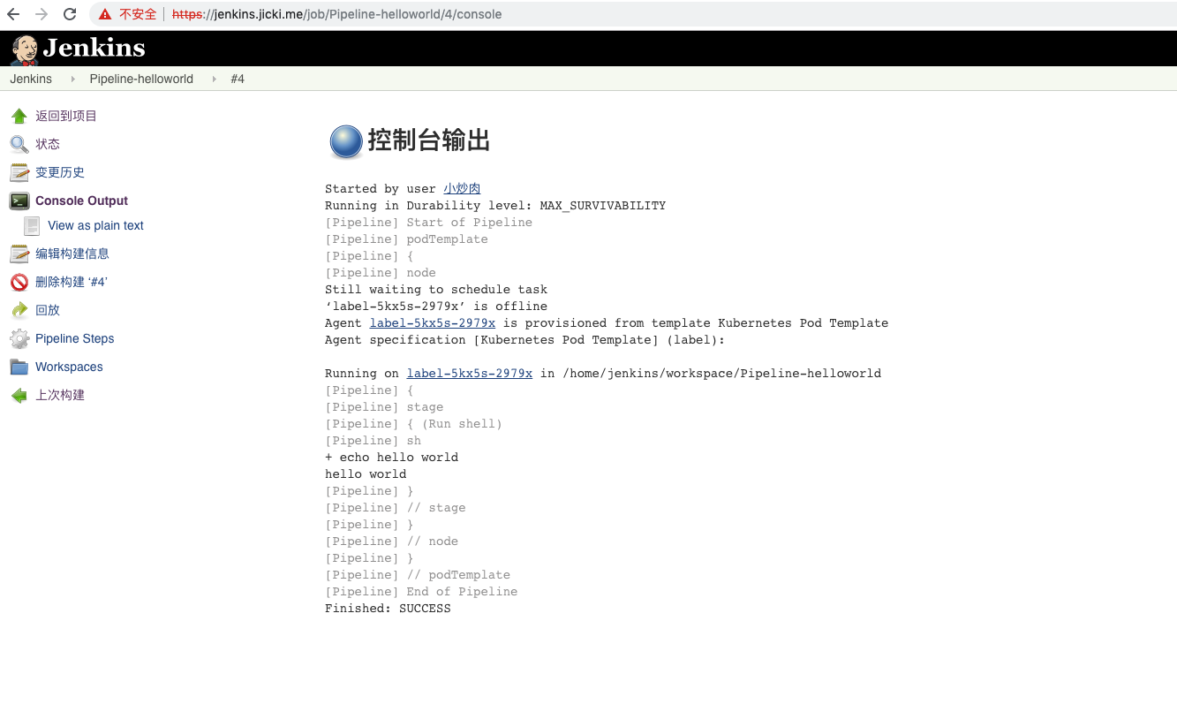The image size is (1177, 727).
Task: Select the Console Output terminal icon
Action: coord(19,201)
